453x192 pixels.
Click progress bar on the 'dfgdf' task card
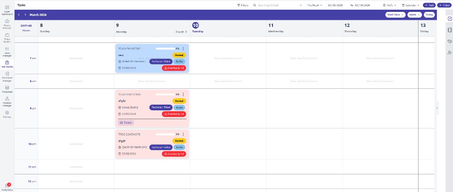pyautogui.click(x=165, y=134)
